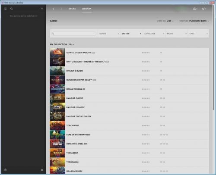Open the Mode filter dropdown
216x175 pixels.
pos(177,34)
